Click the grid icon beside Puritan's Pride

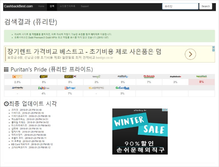tap(6, 69)
